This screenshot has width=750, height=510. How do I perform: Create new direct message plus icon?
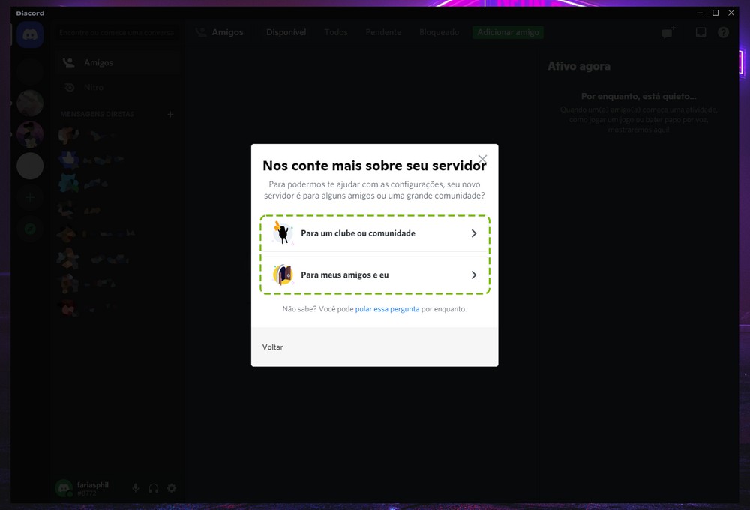tap(170, 114)
